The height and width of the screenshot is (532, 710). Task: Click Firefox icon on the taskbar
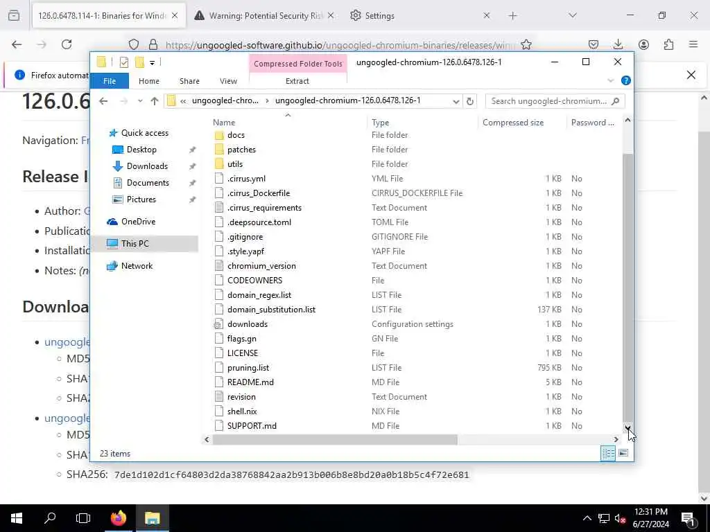118,518
